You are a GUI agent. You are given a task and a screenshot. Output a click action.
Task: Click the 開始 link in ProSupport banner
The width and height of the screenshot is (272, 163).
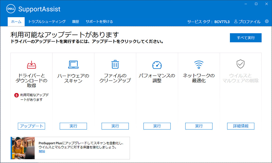(x=42, y=152)
